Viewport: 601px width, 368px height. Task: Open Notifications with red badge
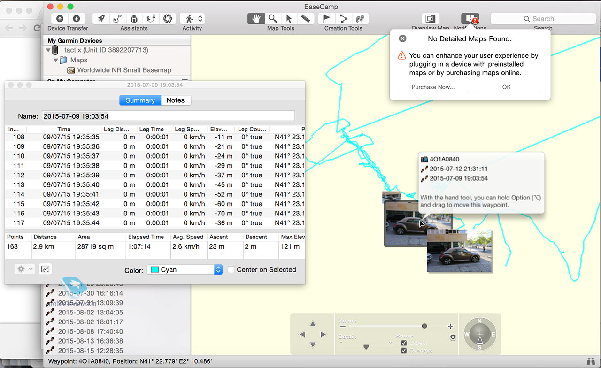[470, 19]
